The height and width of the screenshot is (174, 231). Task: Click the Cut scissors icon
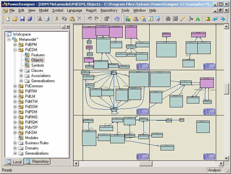point(57,19)
